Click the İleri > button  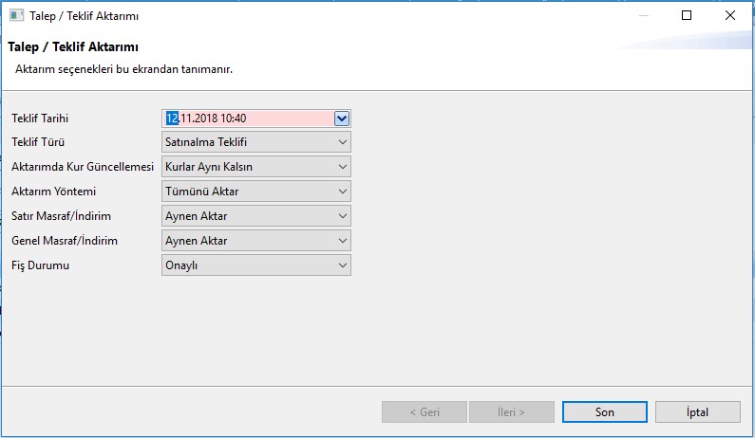pyautogui.click(x=512, y=412)
